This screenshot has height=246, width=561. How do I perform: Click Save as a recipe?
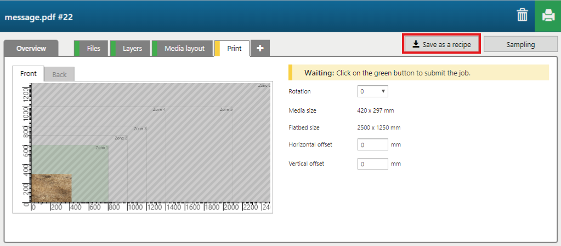(x=441, y=45)
